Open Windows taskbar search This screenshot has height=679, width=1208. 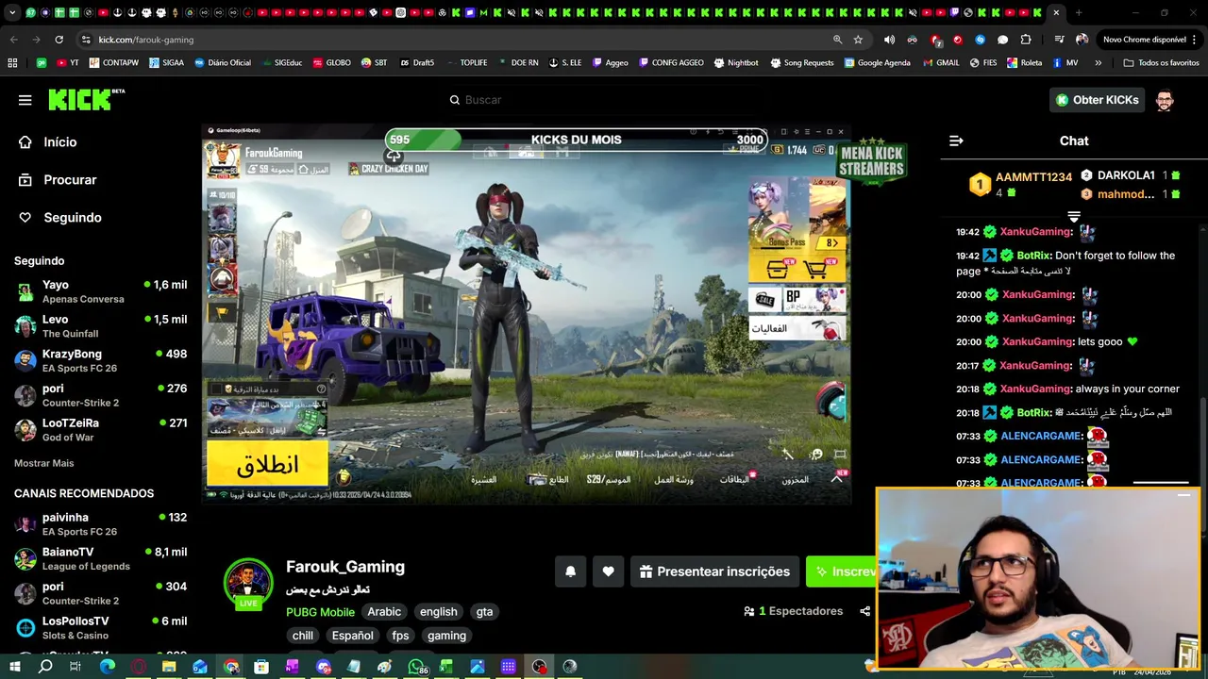(45, 667)
